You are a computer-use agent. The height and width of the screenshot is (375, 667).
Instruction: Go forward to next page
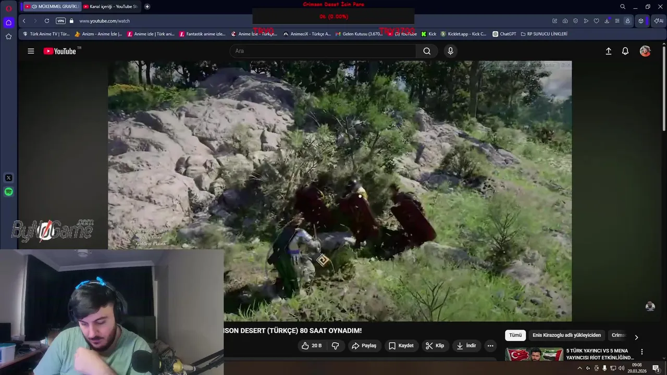point(35,21)
